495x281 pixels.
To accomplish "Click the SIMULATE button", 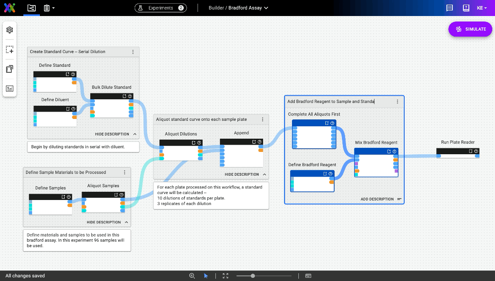I will [470, 29].
